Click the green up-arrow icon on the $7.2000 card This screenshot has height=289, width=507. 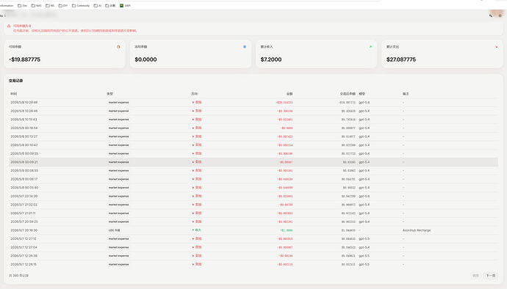click(370, 47)
